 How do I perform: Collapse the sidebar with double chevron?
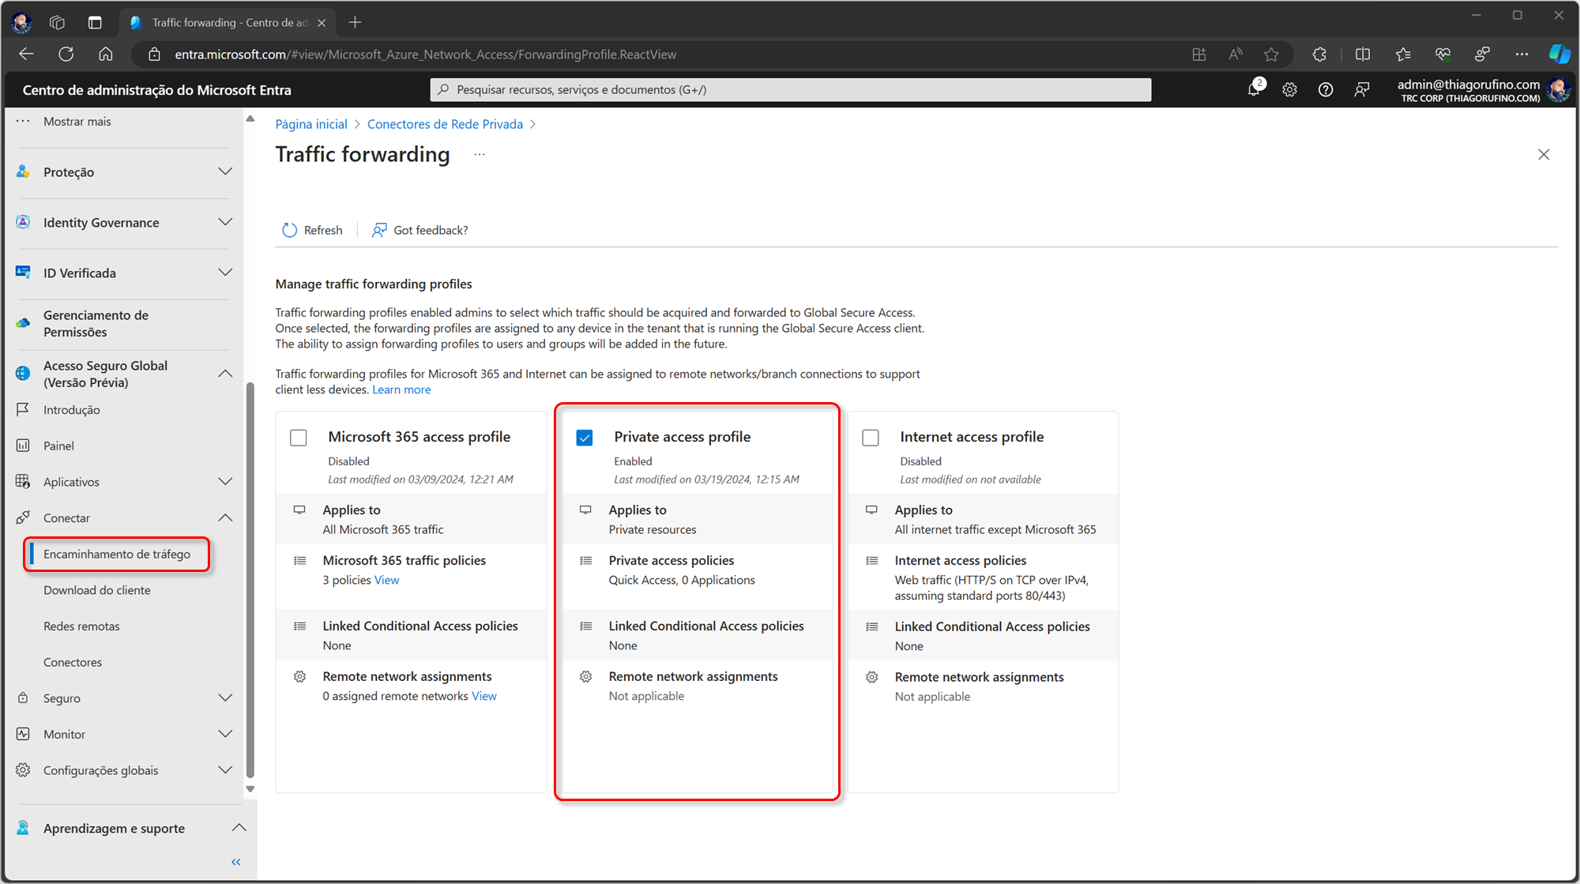235,862
